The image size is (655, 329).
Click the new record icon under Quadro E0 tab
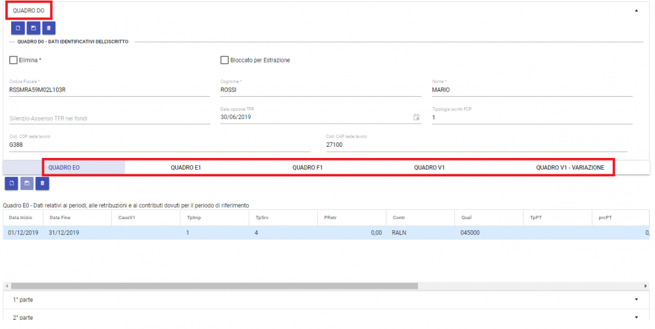pos(11,182)
